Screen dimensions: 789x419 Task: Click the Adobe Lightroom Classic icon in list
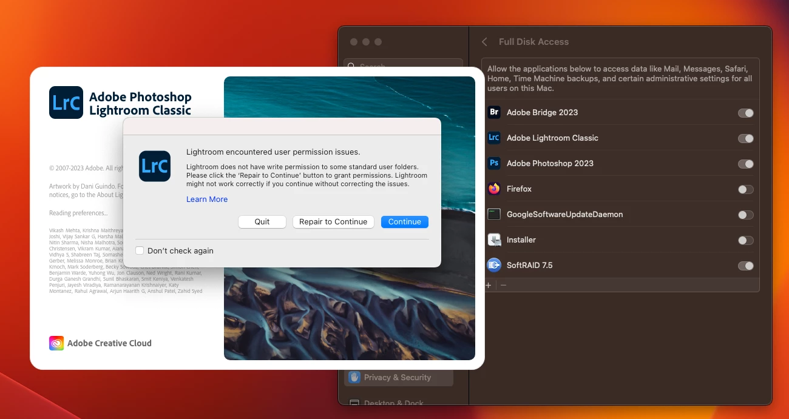point(494,138)
